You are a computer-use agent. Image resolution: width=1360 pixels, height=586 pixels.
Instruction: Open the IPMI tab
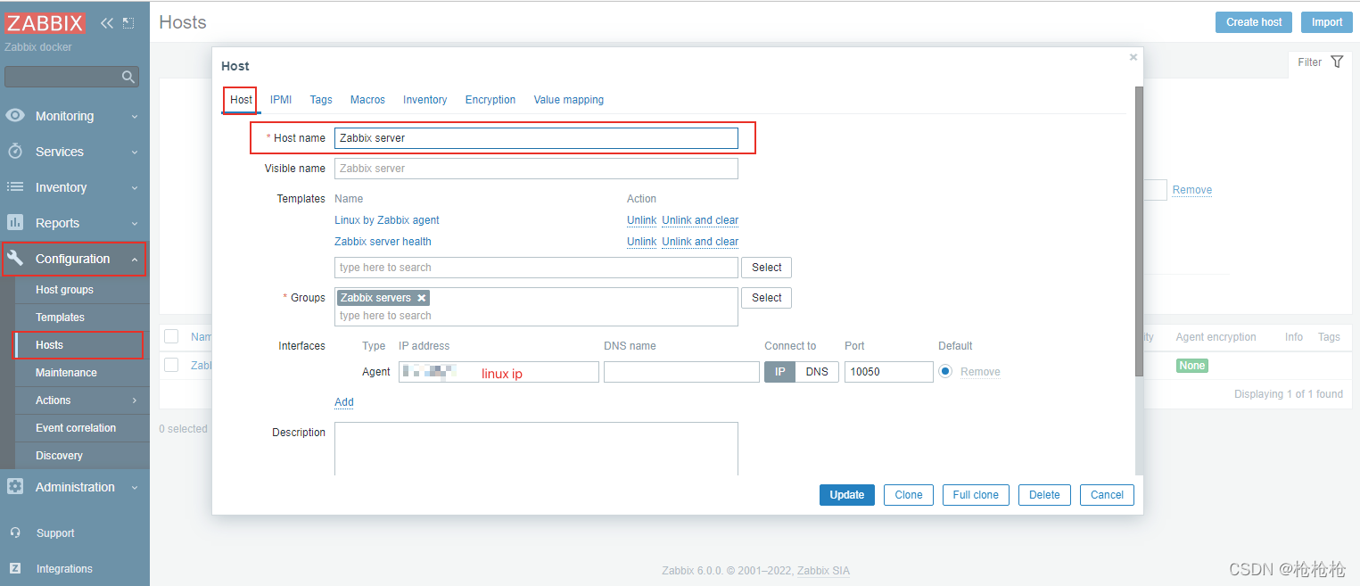point(281,100)
